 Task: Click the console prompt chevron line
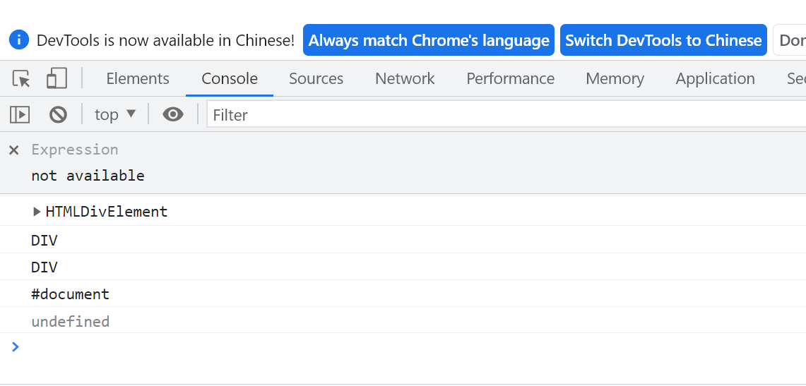(x=403, y=347)
